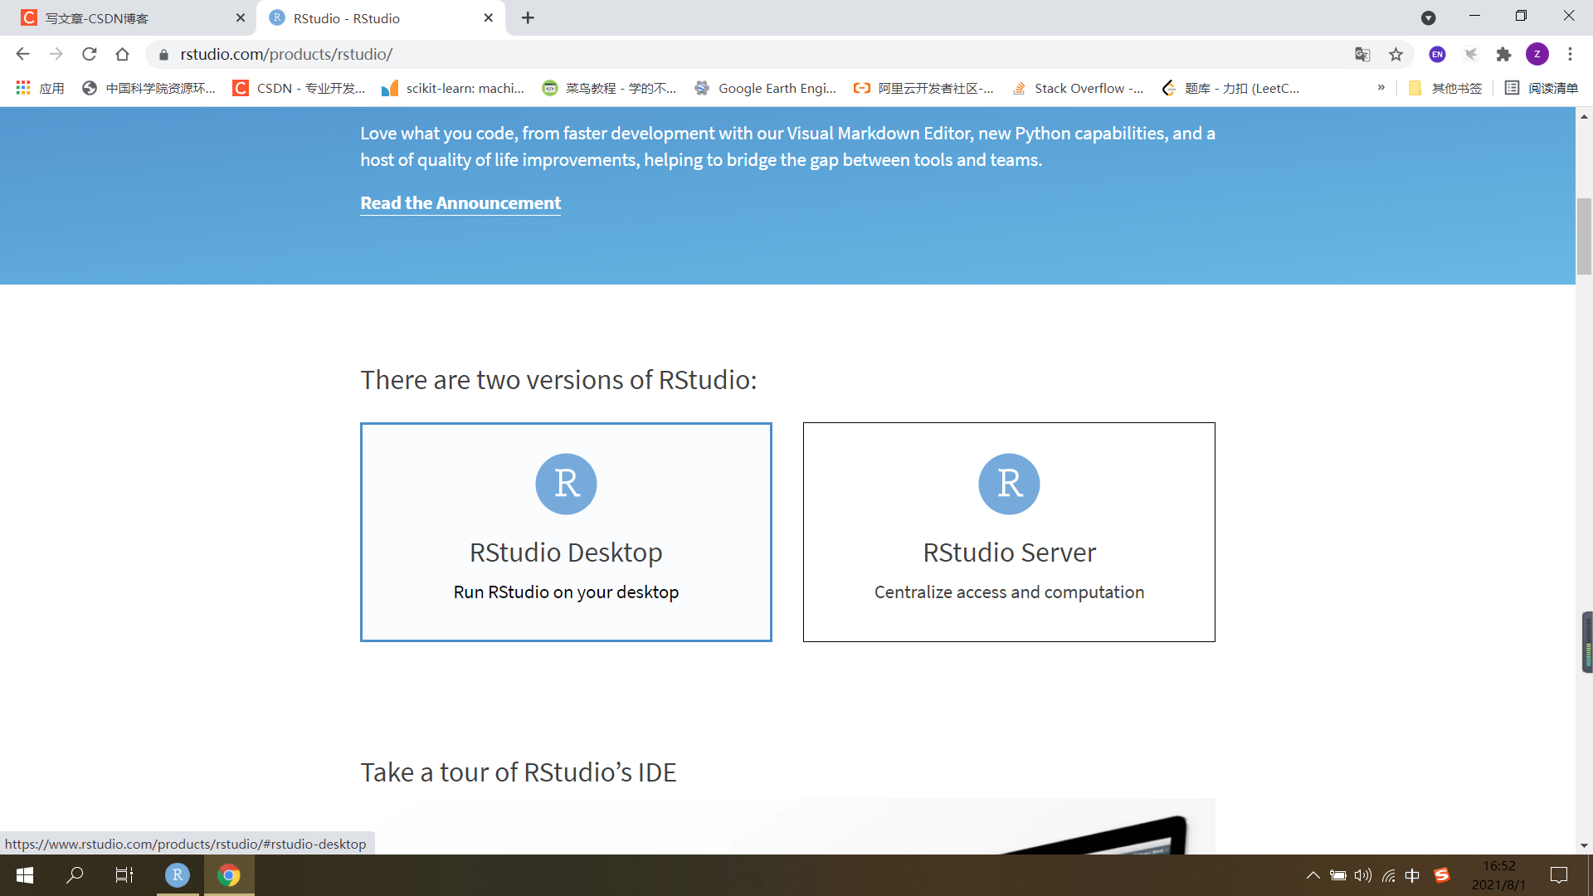This screenshot has width=1593, height=896.
Task: Open the Google Earth Engine bookmark
Action: [701, 88]
